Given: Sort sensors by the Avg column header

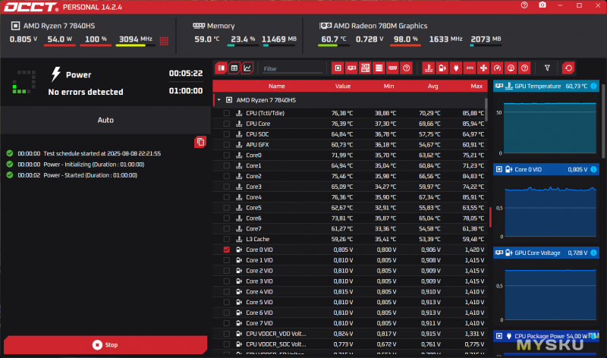Looking at the screenshot, I should (433, 86).
